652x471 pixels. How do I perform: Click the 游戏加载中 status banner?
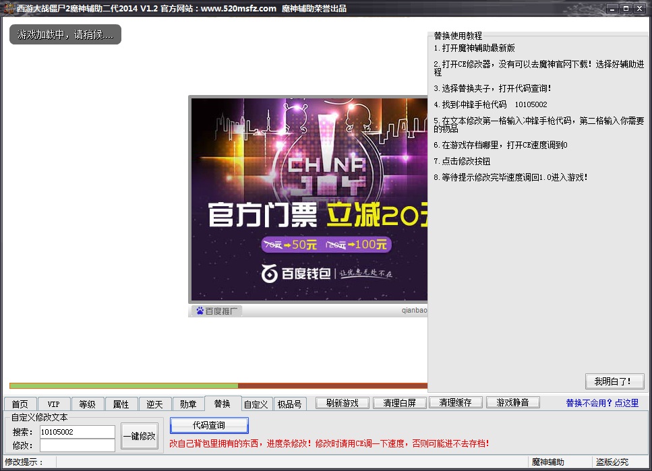pos(65,34)
